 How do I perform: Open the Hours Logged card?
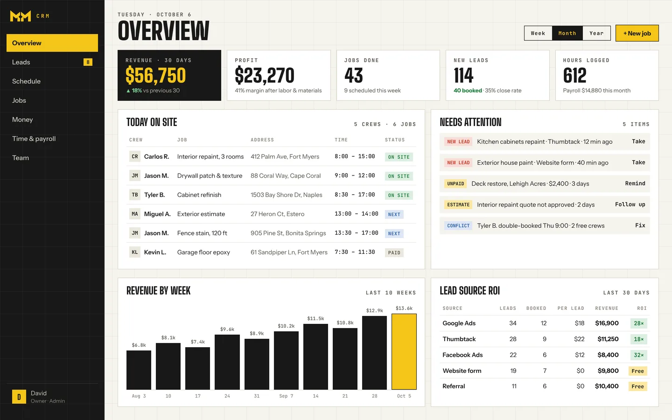[607, 75]
